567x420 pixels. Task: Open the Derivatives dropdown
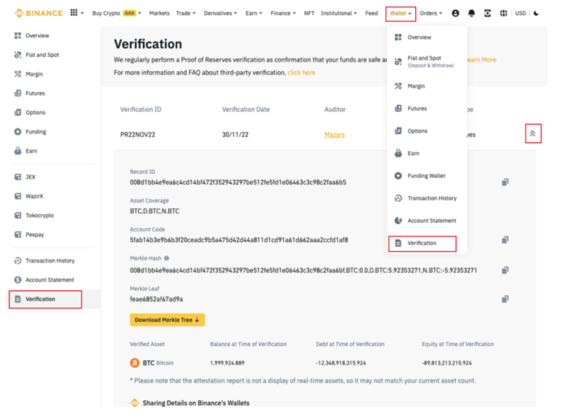coord(219,12)
